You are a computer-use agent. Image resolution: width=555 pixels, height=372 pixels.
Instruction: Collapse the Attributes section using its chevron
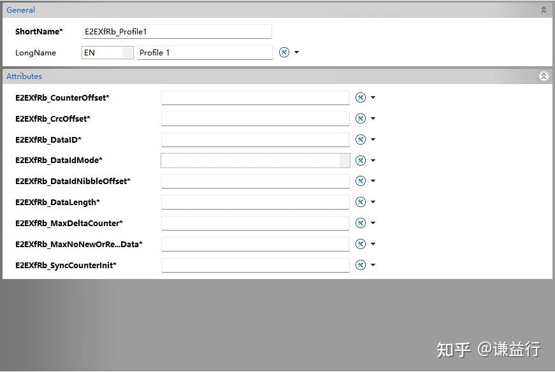pyautogui.click(x=543, y=76)
